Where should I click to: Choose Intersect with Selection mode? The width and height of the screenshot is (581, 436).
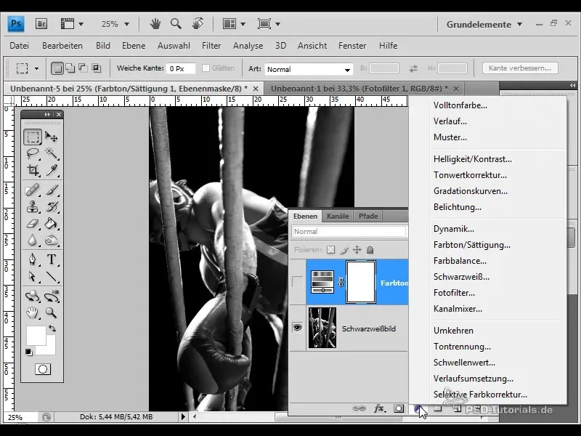point(96,68)
